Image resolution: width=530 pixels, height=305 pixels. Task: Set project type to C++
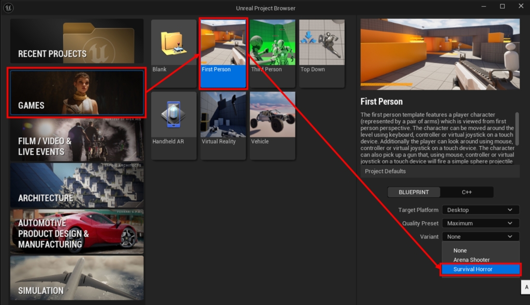pyautogui.click(x=467, y=192)
